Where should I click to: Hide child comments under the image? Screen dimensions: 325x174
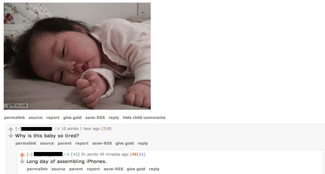click(x=144, y=117)
